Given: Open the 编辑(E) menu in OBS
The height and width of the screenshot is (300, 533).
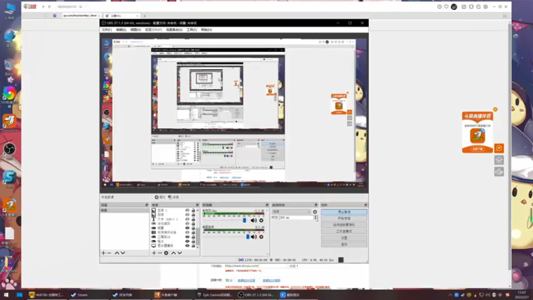Looking at the screenshot, I should 121,30.
